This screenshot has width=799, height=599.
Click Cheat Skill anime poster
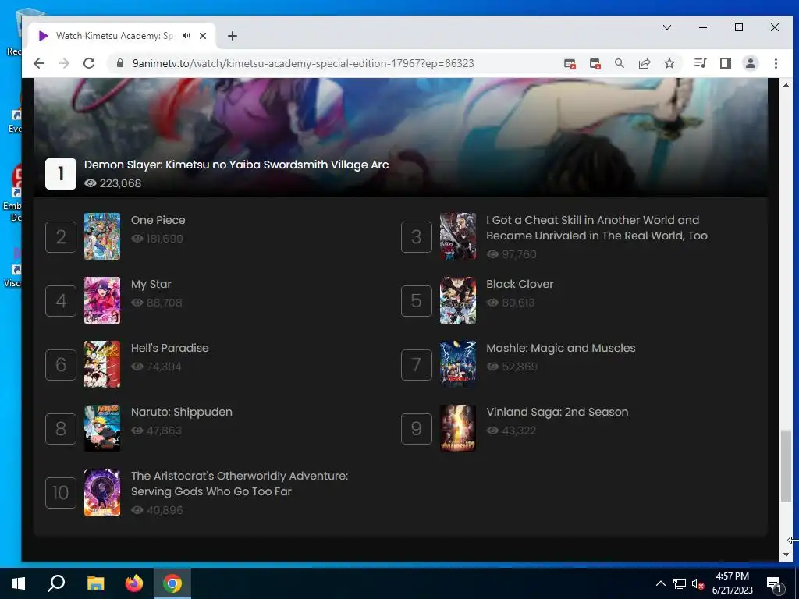(x=457, y=236)
